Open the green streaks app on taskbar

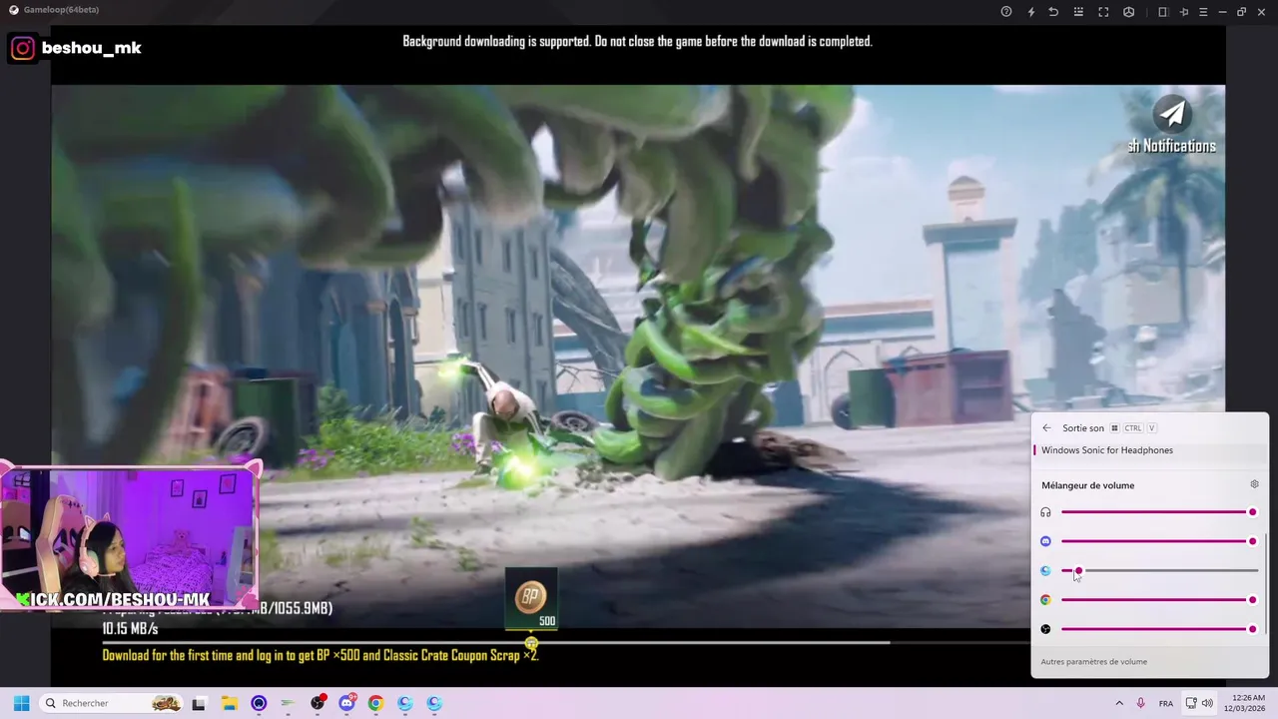click(288, 703)
